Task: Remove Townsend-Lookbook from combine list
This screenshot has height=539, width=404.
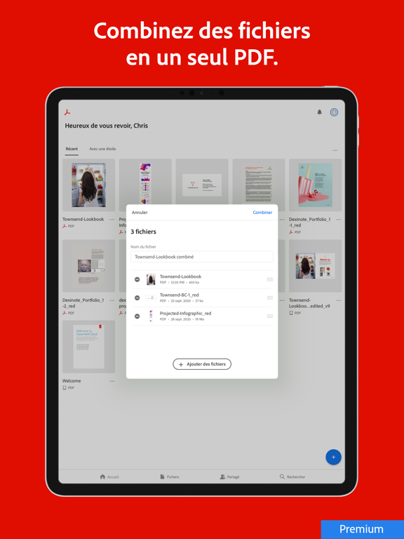Action: [137, 279]
